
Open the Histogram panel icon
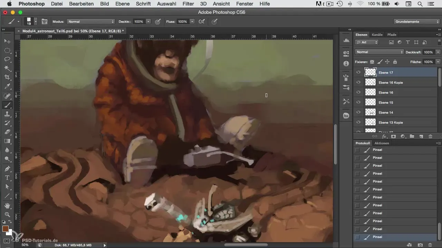346,41
